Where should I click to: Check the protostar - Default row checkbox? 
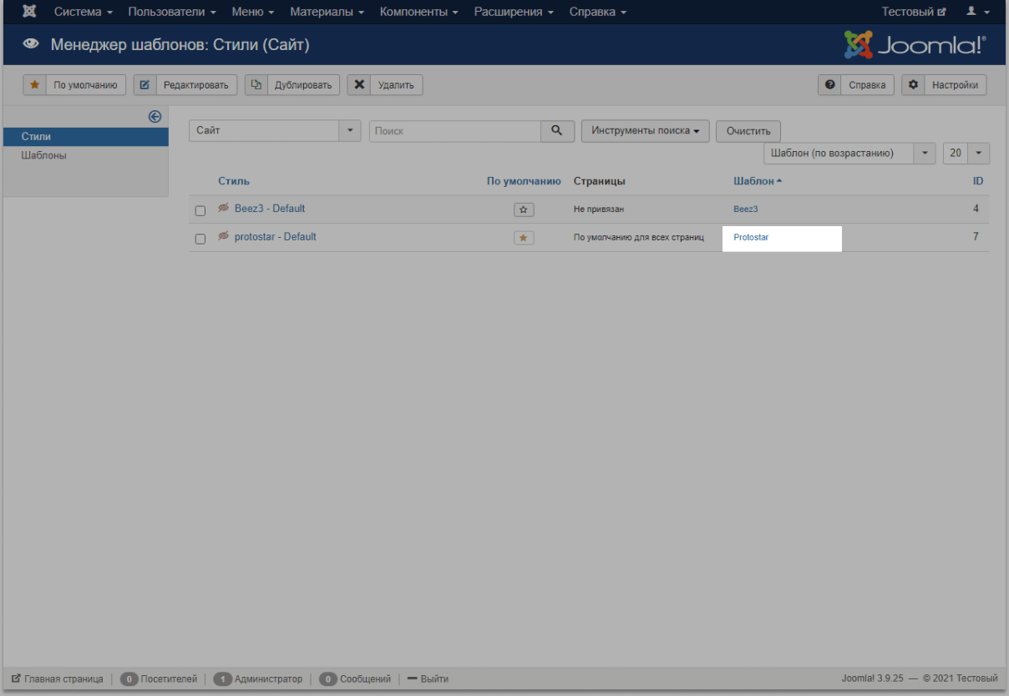click(200, 239)
